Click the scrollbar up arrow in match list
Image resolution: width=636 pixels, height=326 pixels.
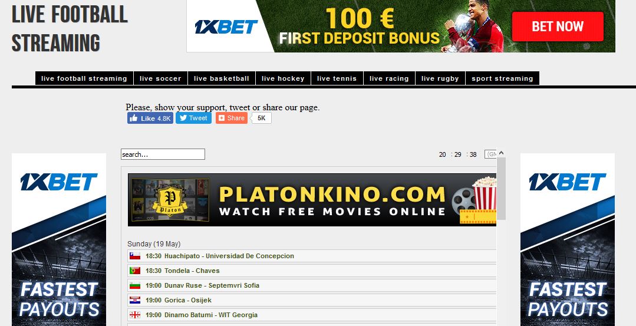[x=502, y=153]
